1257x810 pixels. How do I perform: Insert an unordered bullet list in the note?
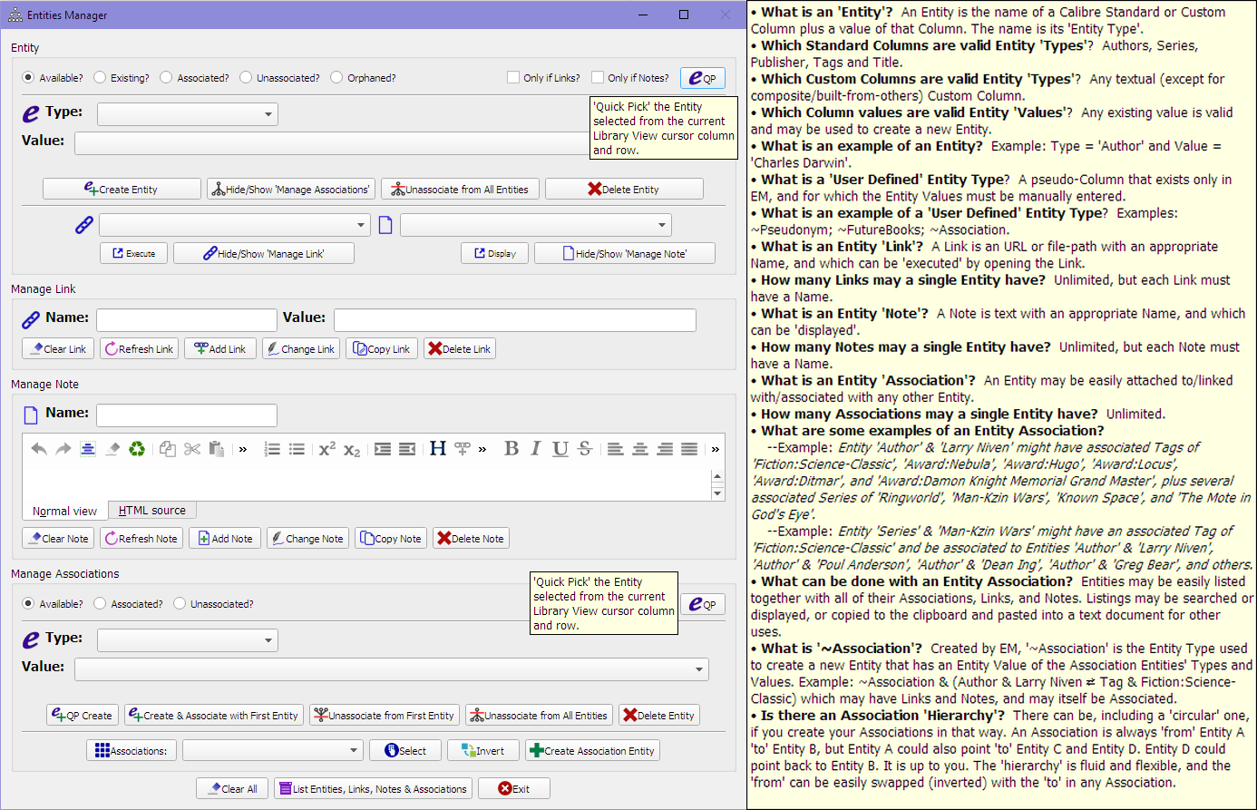pyautogui.click(x=297, y=449)
